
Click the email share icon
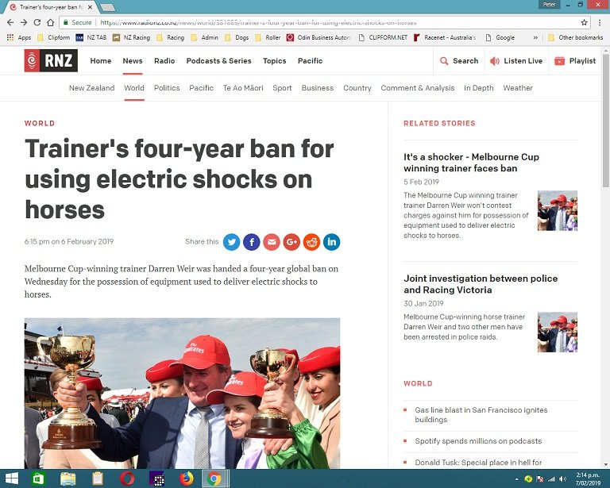pyautogui.click(x=272, y=242)
